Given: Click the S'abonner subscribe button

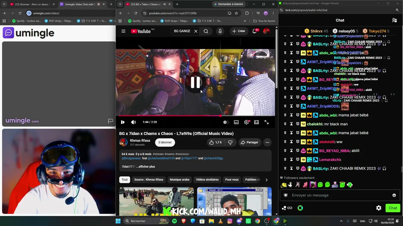Looking at the screenshot, I should [165, 143].
